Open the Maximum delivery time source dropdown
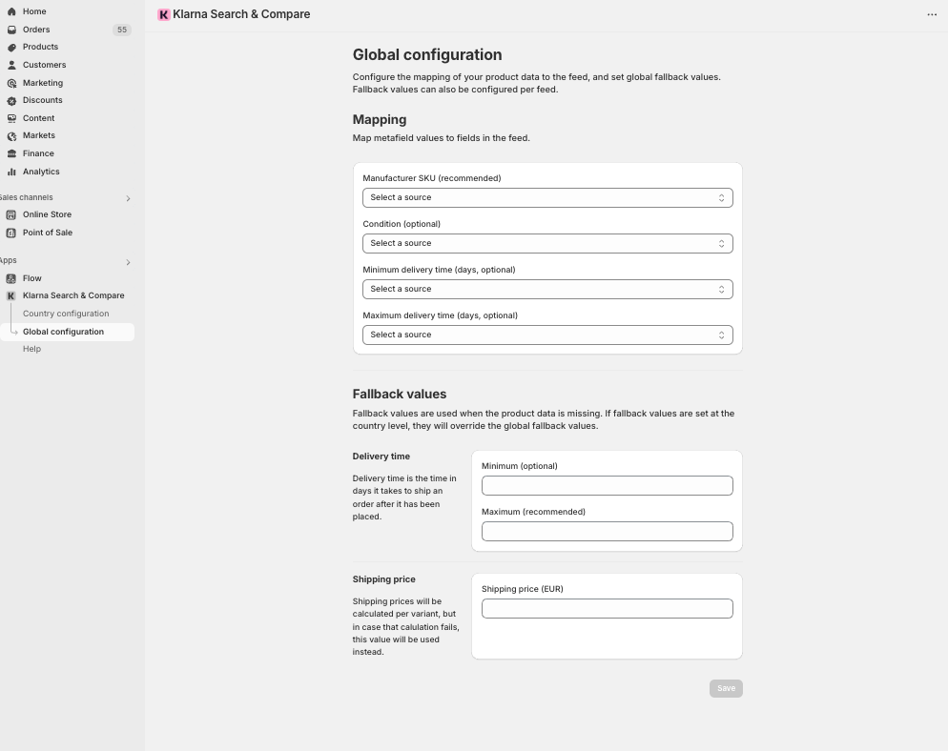948x751 pixels. [547, 335]
